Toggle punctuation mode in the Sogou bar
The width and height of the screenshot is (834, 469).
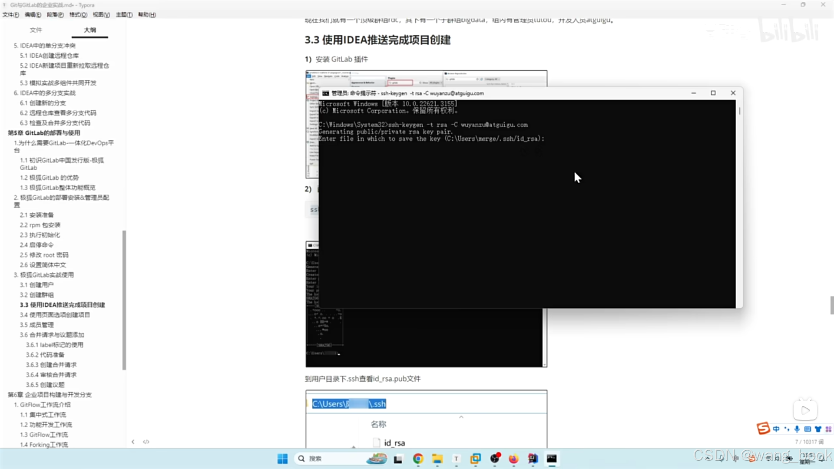tap(787, 429)
